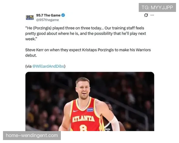Click the Steve Kerr Warriors debut sentence
The image size is (179, 143).
(x=88, y=52)
